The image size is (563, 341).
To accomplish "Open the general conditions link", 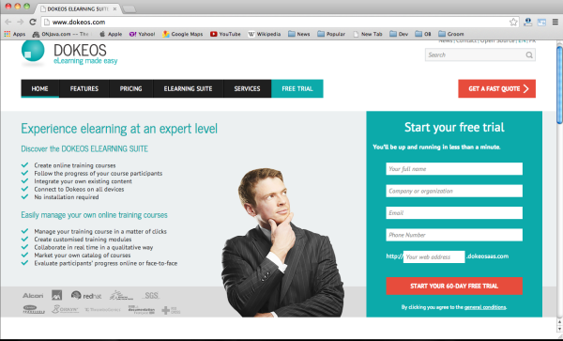I will pyautogui.click(x=485, y=307).
